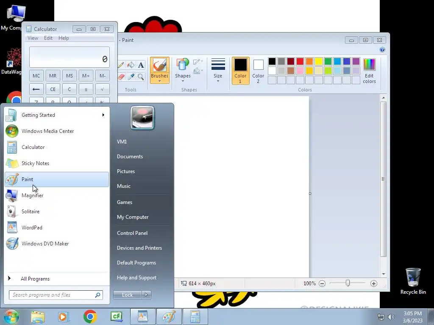Launch Windows Media Center from Start menu

[x=57, y=131]
